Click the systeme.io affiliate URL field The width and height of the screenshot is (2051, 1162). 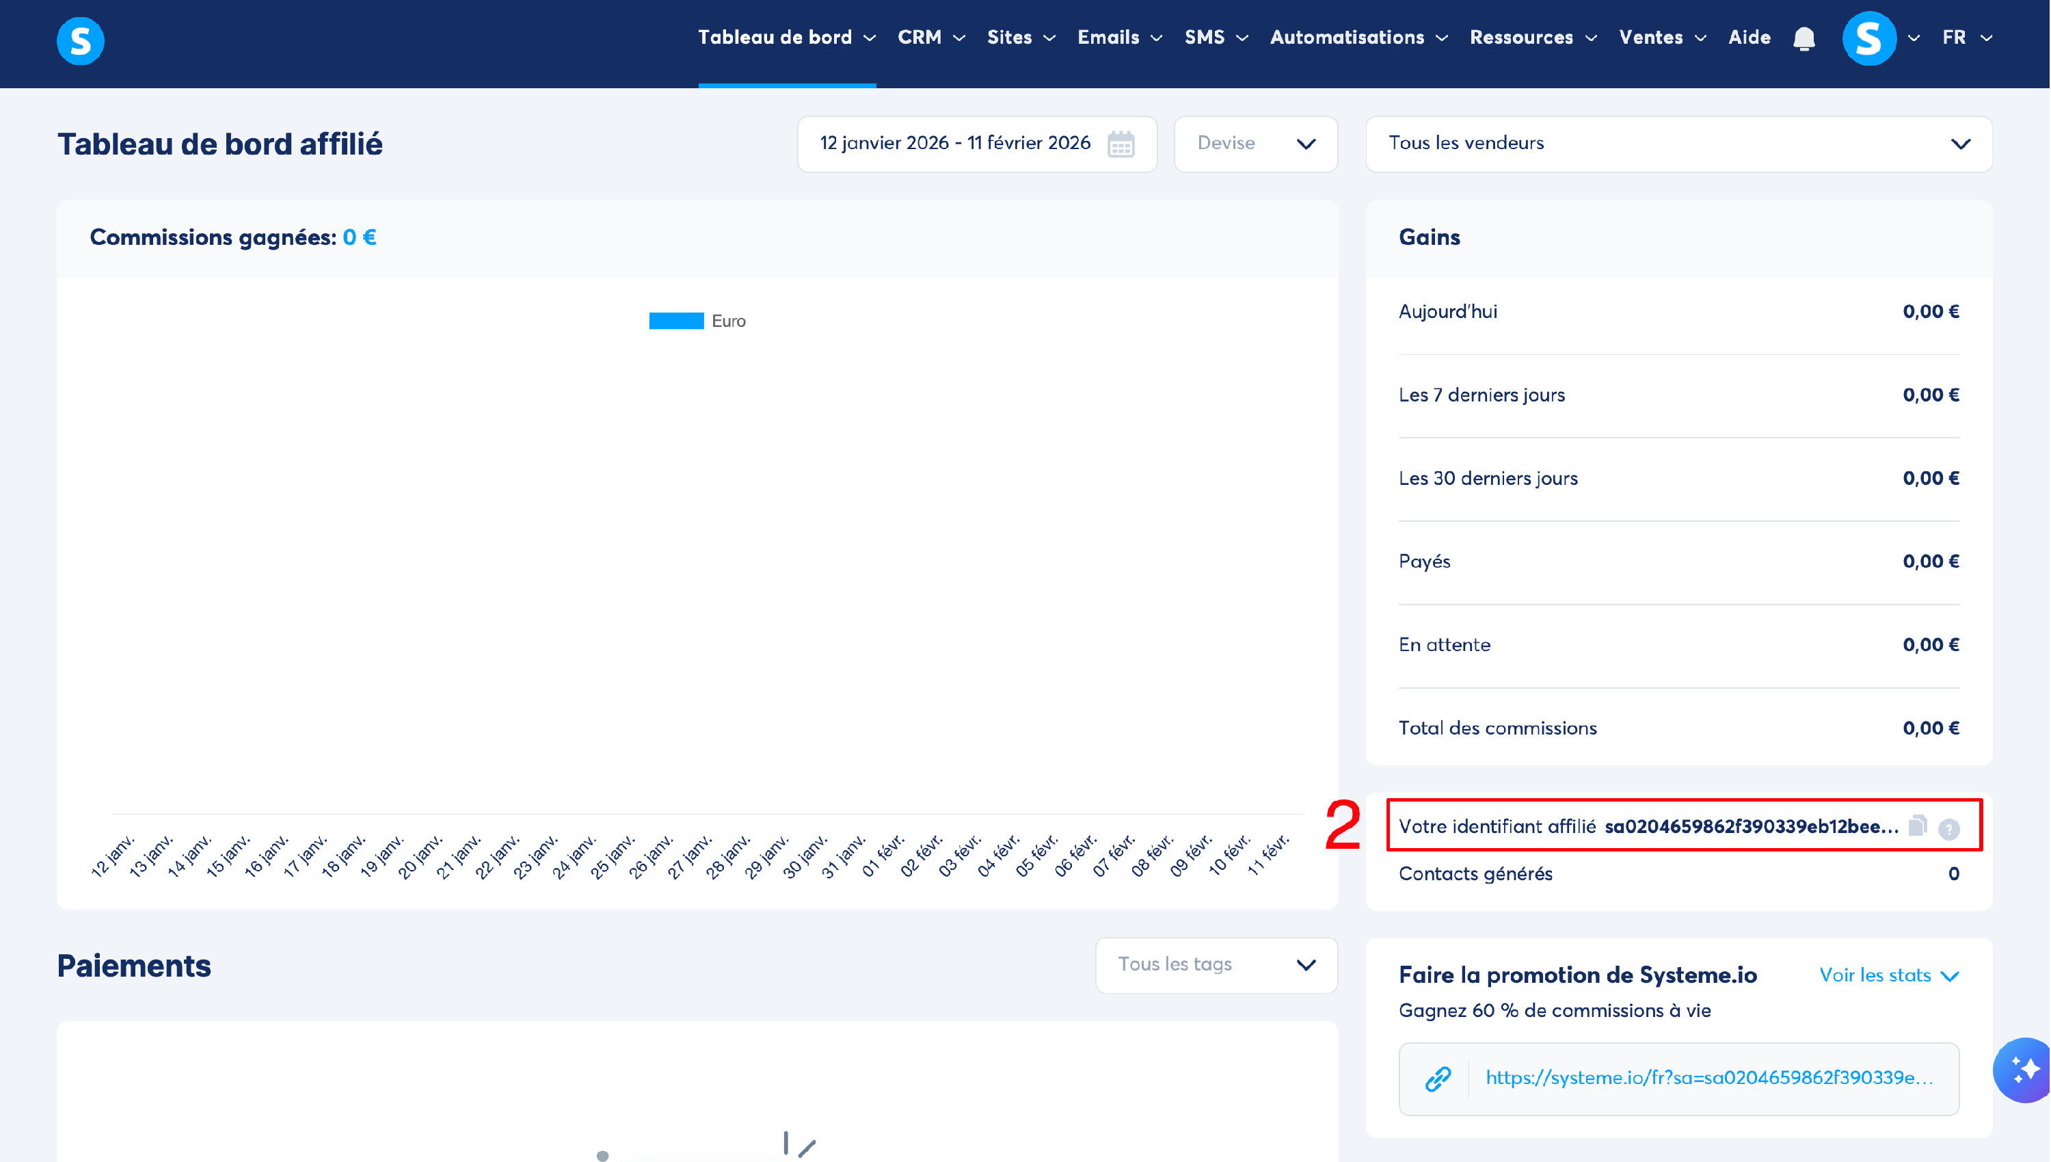[1708, 1078]
